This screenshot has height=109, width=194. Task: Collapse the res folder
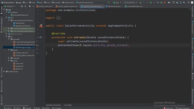pos(6,36)
